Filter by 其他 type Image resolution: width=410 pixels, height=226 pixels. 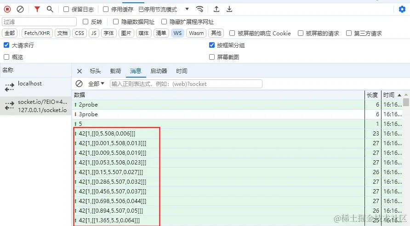[216, 33]
